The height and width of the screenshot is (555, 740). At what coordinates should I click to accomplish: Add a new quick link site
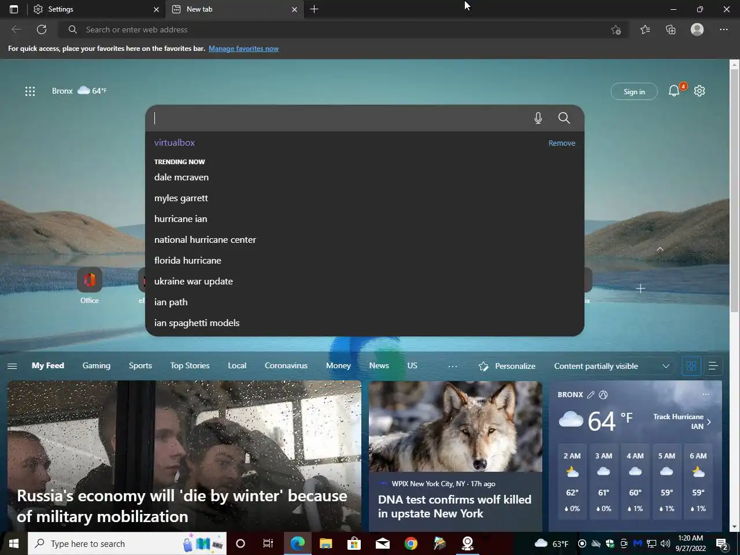click(640, 288)
